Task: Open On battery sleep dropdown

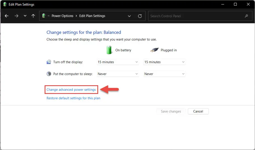Action: click(118, 74)
